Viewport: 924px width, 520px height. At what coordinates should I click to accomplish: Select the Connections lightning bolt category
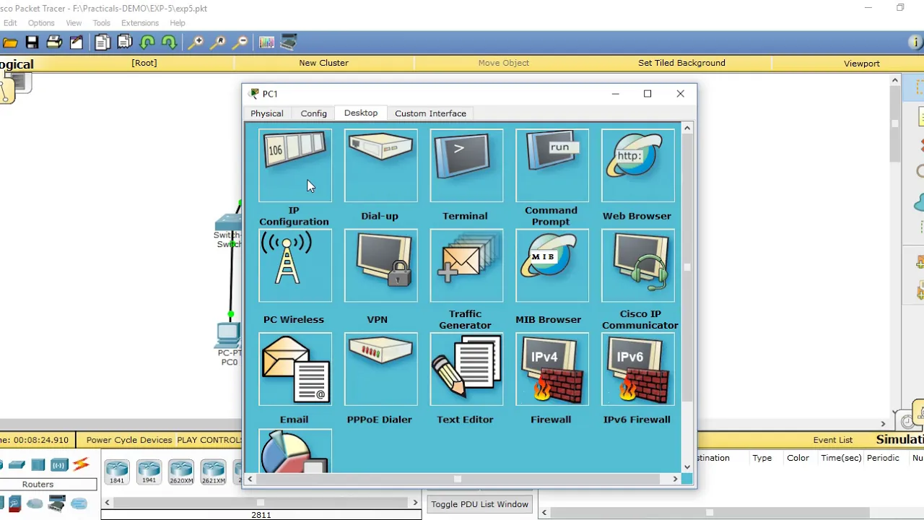coord(81,464)
